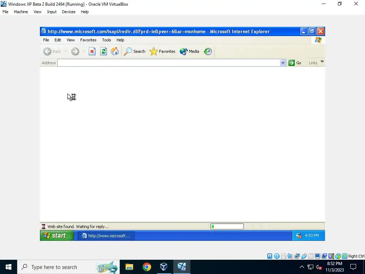This screenshot has height=274, width=365.
Task: Refresh the page in Internet Explorer
Action: [103, 51]
